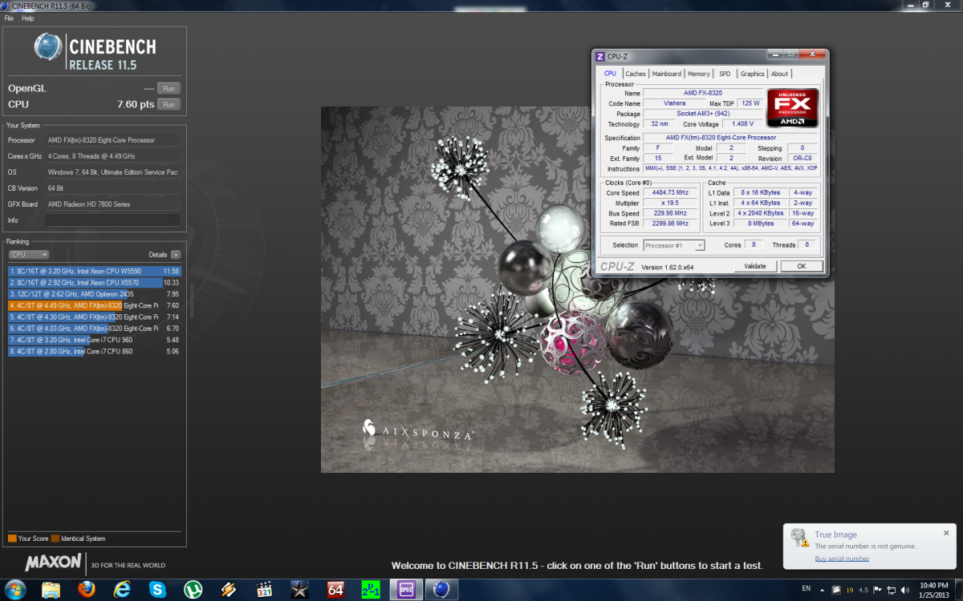This screenshot has height=601, width=963.
Task: Switch to the Caches tab in CPU-Z
Action: [636, 74]
